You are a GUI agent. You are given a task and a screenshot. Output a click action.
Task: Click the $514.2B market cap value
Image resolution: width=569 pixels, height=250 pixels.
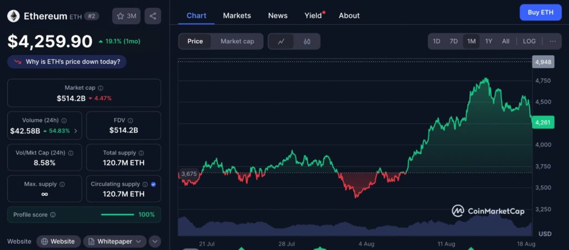71,98
